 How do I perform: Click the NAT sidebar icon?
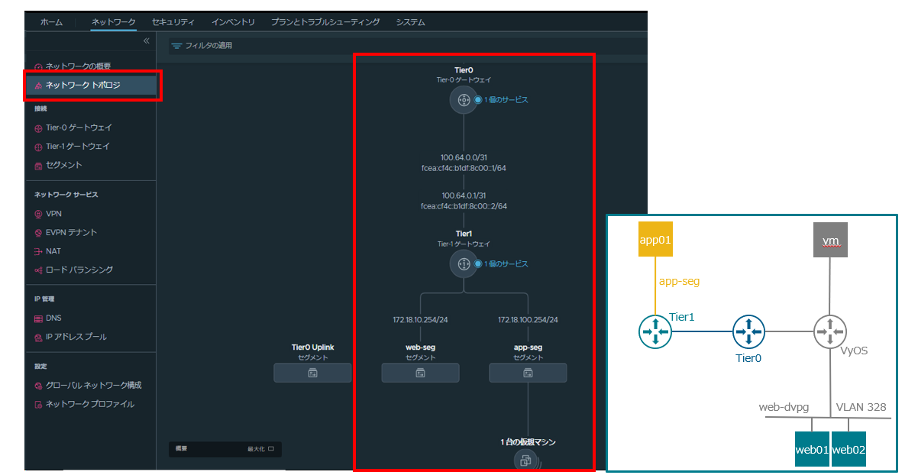tap(38, 252)
